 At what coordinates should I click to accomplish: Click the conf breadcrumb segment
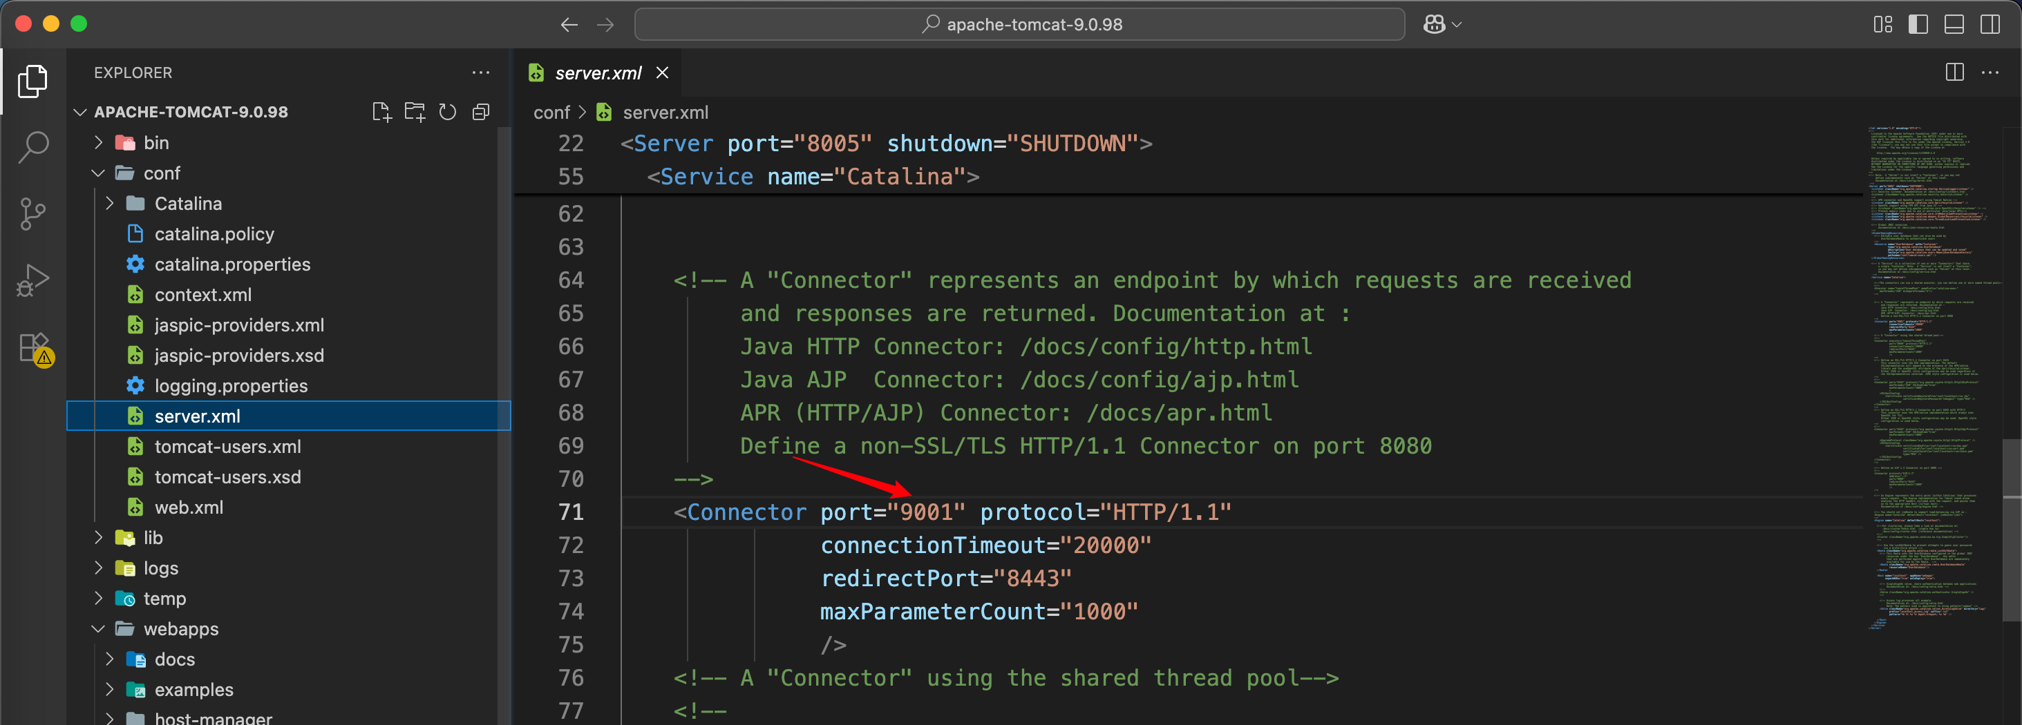pos(551,113)
